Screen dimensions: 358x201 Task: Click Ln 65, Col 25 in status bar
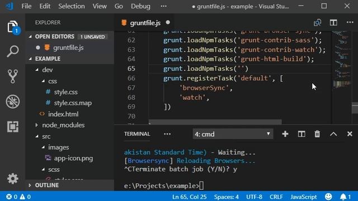pyautogui.click(x=189, y=197)
